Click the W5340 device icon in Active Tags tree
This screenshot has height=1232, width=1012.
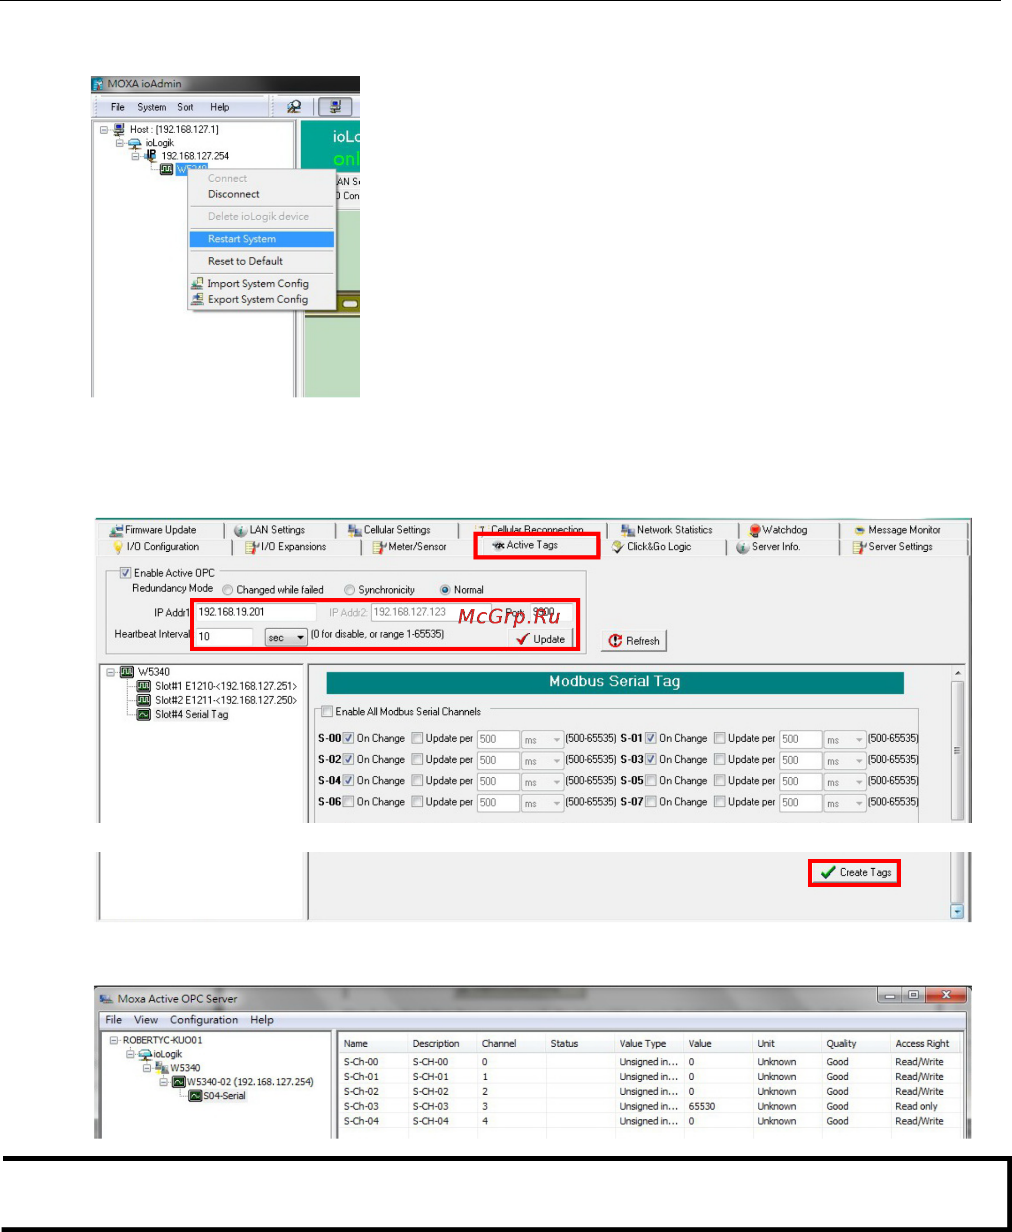click(x=126, y=672)
